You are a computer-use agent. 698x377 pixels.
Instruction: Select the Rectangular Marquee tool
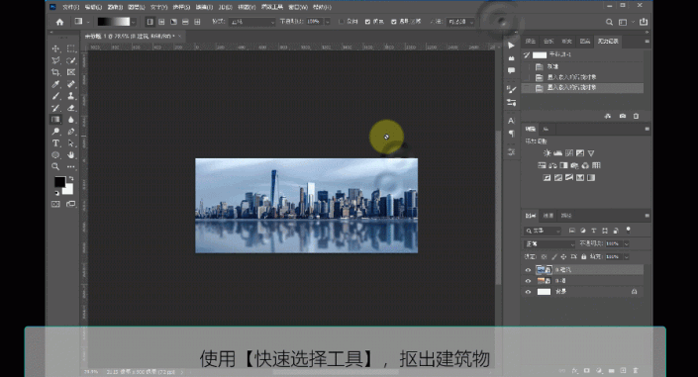(x=70, y=48)
